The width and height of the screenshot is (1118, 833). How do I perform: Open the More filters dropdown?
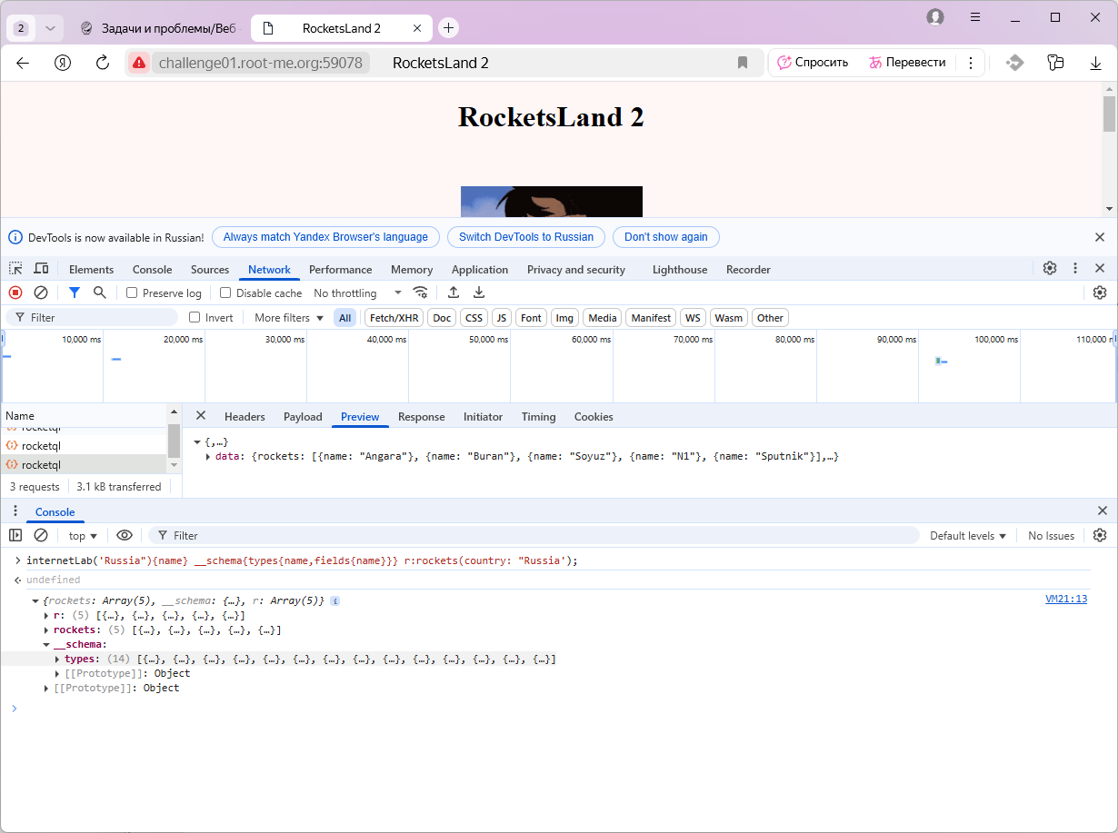[289, 318]
